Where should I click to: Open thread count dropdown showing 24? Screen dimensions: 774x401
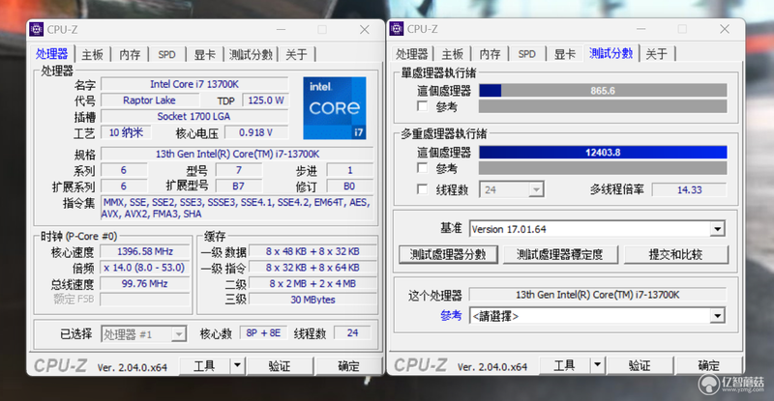(512, 189)
